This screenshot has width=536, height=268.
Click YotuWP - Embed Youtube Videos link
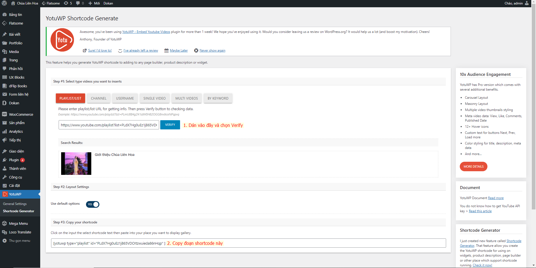[146, 32]
